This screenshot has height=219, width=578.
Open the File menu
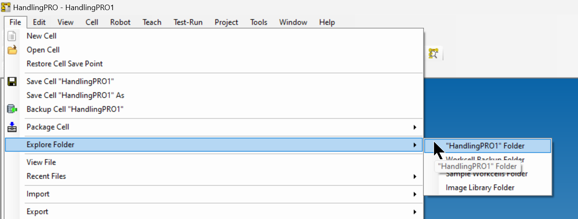[15, 22]
